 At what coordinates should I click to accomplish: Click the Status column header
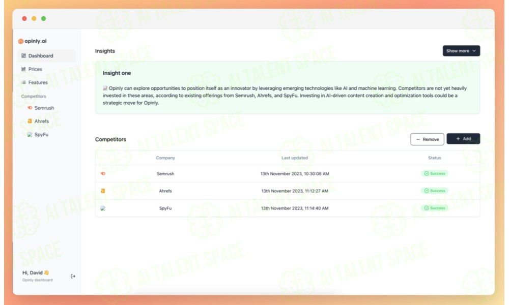click(x=434, y=158)
